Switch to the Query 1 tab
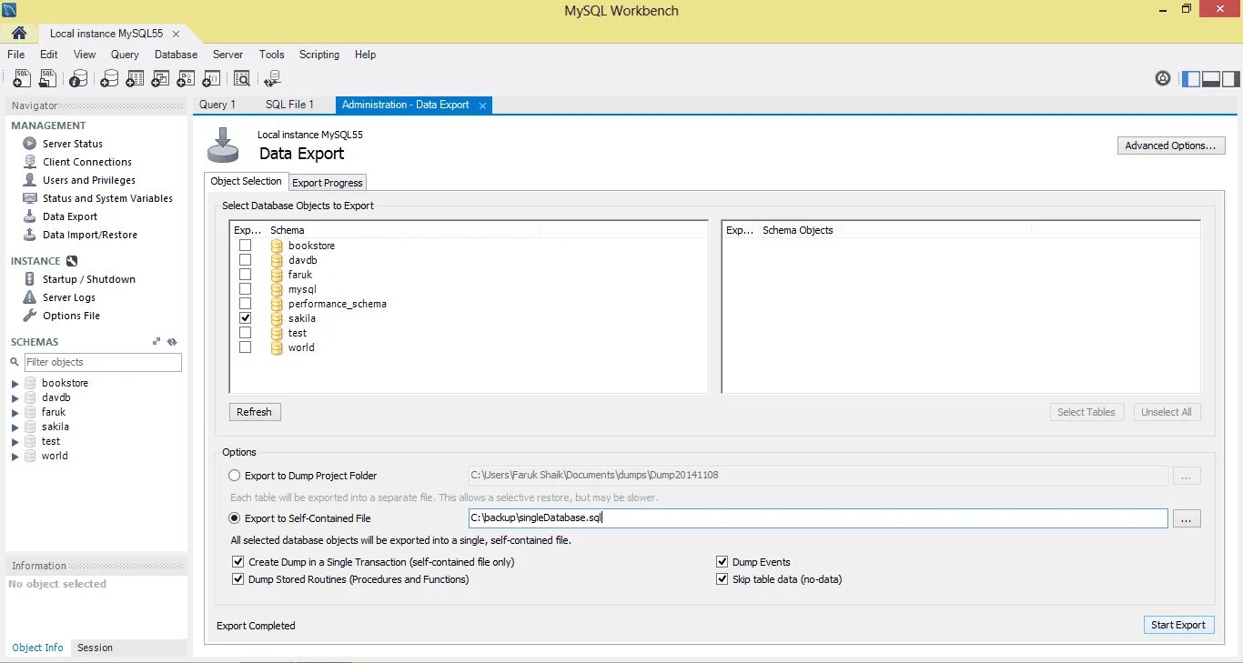The image size is (1243, 663). click(x=217, y=105)
